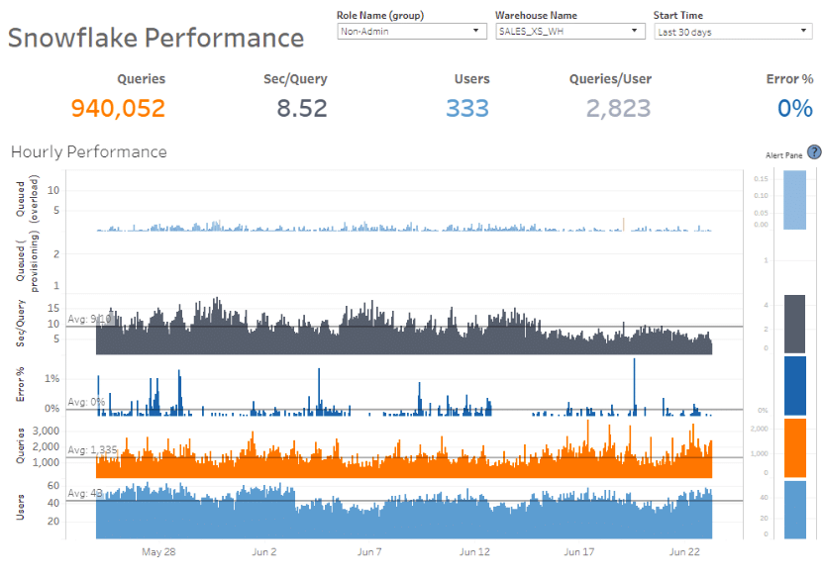Click the Snowflake Performance title

(155, 38)
